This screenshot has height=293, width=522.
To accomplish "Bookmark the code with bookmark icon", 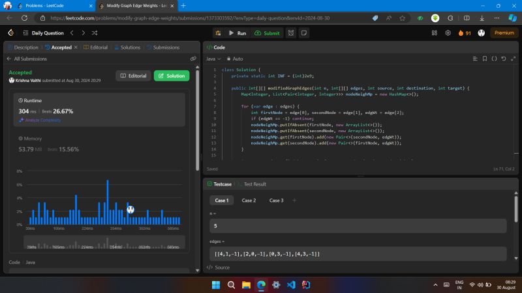I will click(x=484, y=59).
